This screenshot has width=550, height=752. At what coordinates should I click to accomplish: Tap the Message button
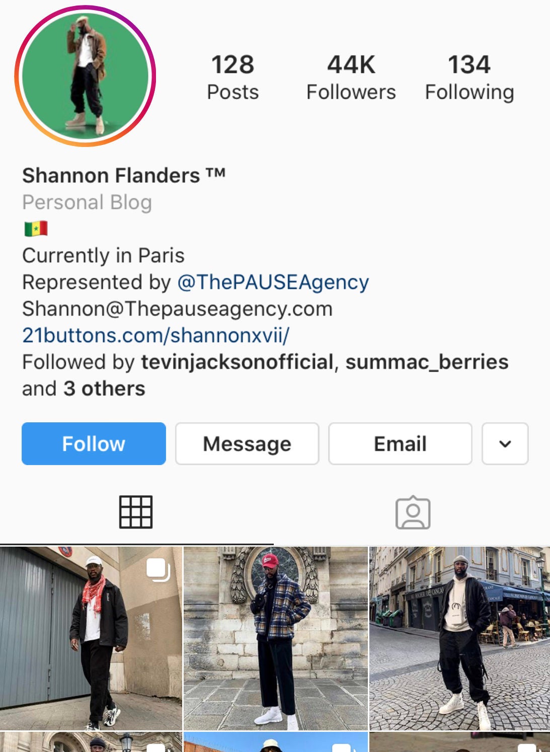click(x=247, y=443)
